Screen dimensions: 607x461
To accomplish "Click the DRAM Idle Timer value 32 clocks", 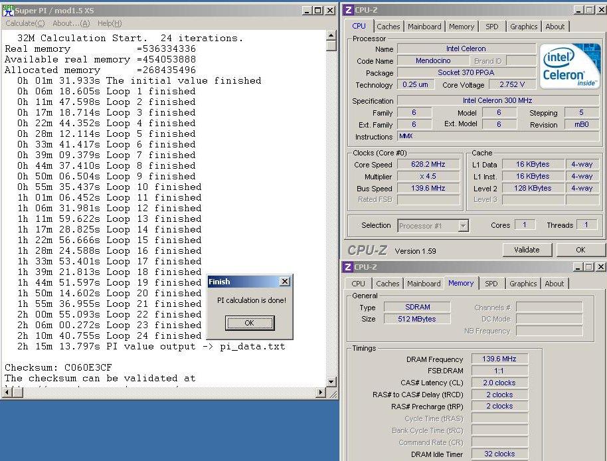I will pyautogui.click(x=499, y=454).
